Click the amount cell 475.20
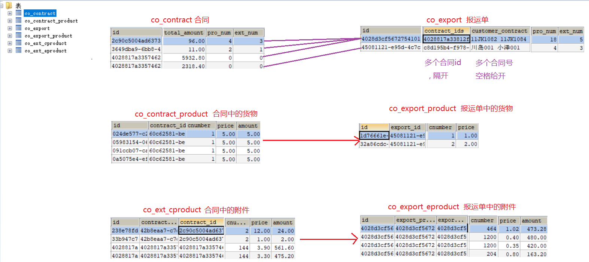This screenshot has width=589, height=262. 283,256
